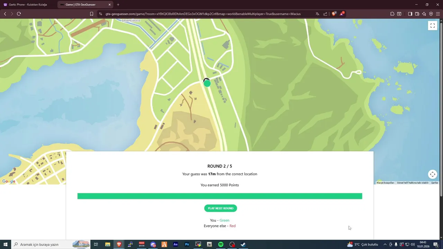Open Brave Shields lion icon
The width and height of the screenshot is (443, 249).
[x=334, y=14]
